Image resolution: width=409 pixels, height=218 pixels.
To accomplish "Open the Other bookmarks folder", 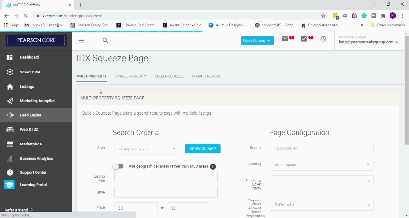I will tap(388, 25).
